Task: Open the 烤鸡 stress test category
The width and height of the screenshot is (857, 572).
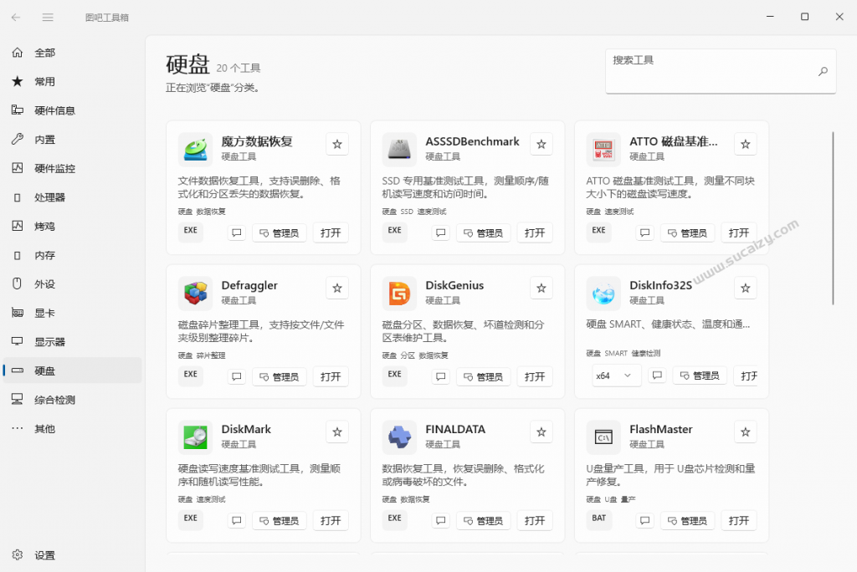Action: tap(72, 226)
